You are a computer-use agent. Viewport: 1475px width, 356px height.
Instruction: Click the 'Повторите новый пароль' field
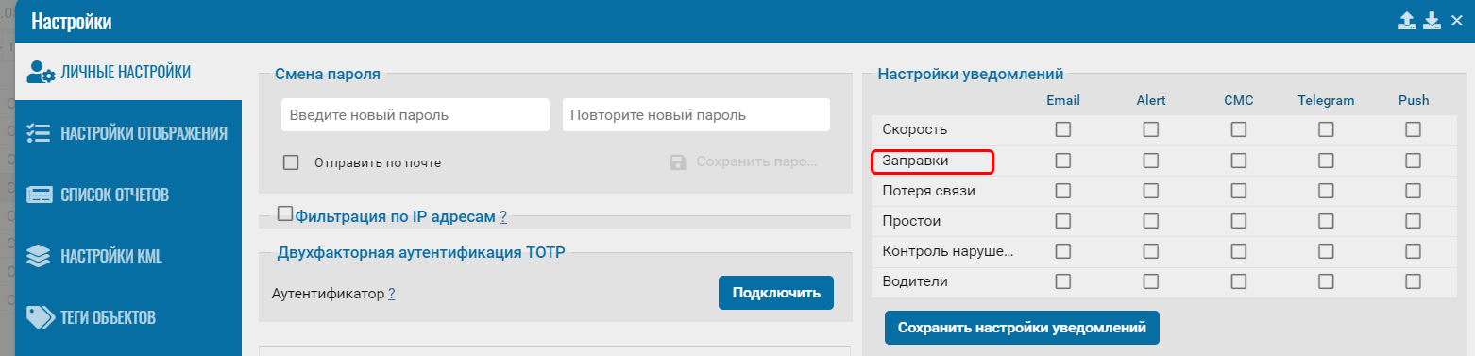point(697,115)
